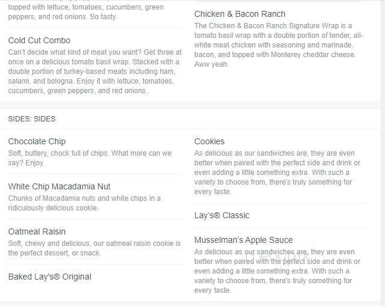
Task: Click the word "Enjoy." in Chocolate Chip description
Action: pyautogui.click(x=34, y=163)
